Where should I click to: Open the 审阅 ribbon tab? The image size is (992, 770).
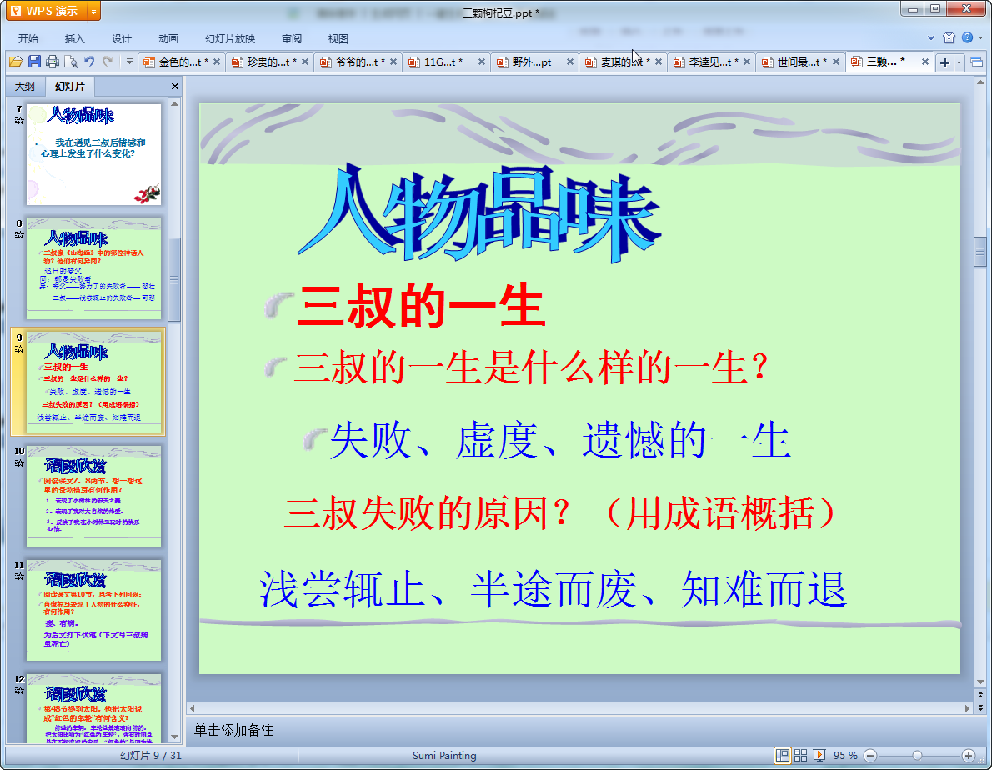292,38
